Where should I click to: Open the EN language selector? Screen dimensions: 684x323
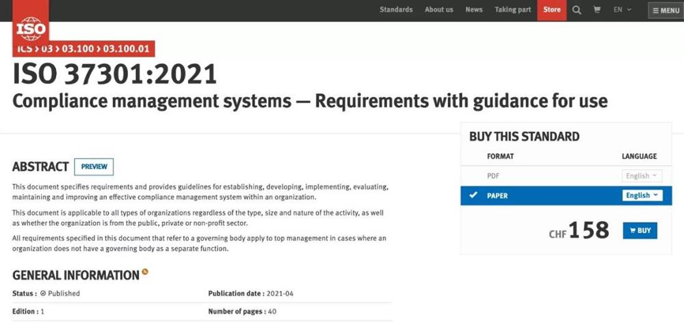622,10
